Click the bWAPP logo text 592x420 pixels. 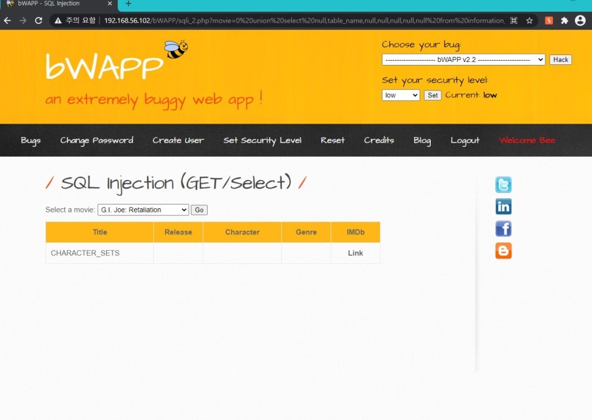[x=104, y=66]
